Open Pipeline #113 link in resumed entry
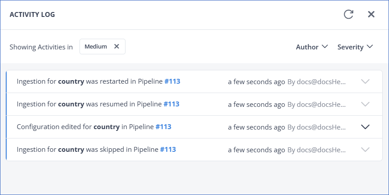The height and width of the screenshot is (195, 389). pos(171,104)
